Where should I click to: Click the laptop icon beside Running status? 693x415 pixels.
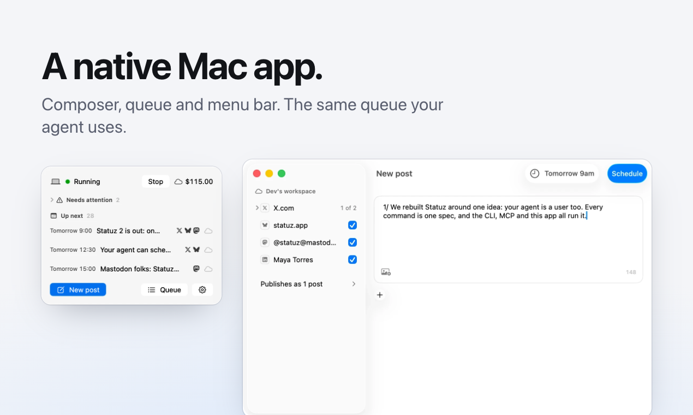(55, 182)
